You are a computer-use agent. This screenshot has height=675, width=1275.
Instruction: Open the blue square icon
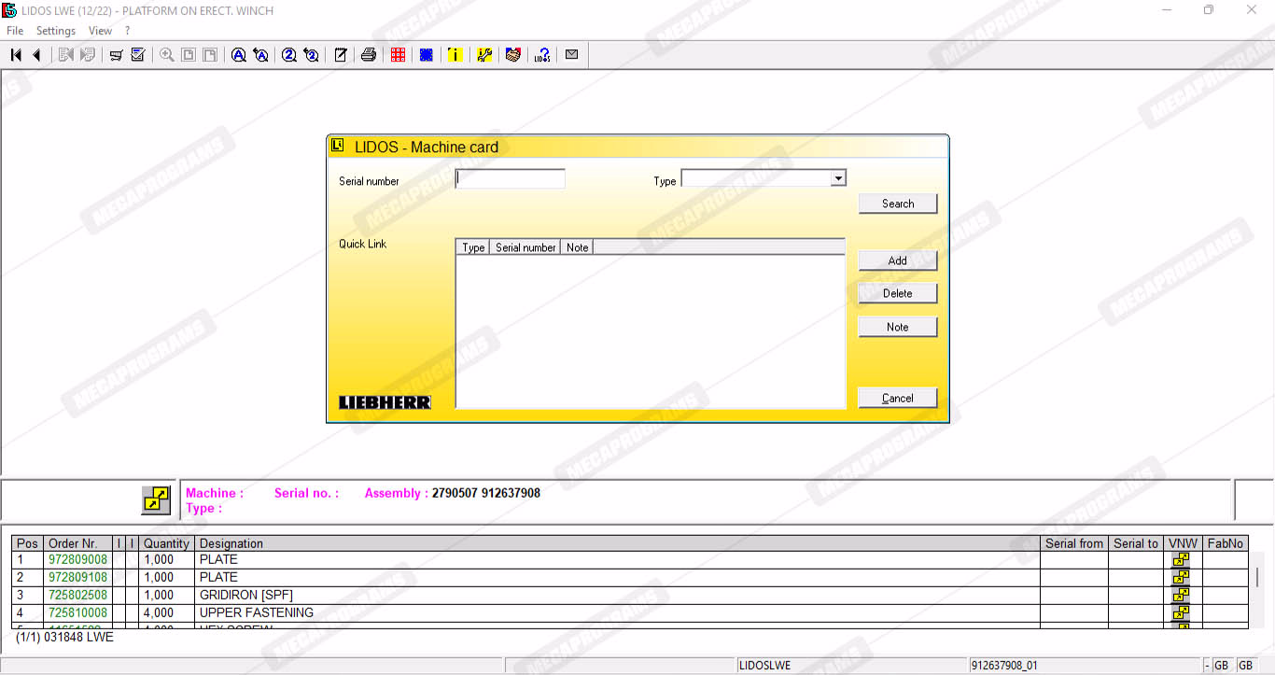pos(427,55)
